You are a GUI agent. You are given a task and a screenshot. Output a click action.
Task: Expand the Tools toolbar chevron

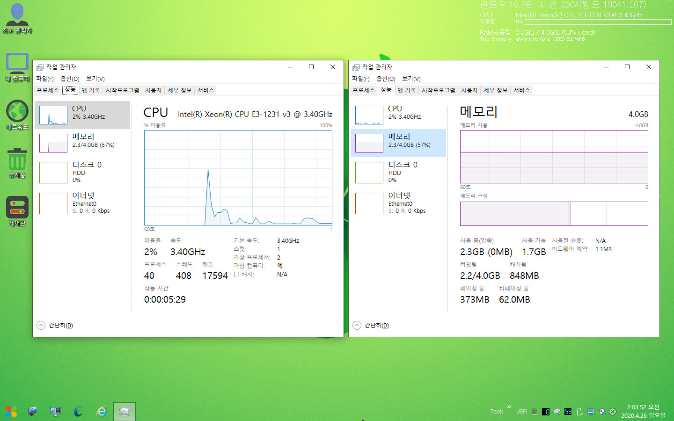pos(509,407)
